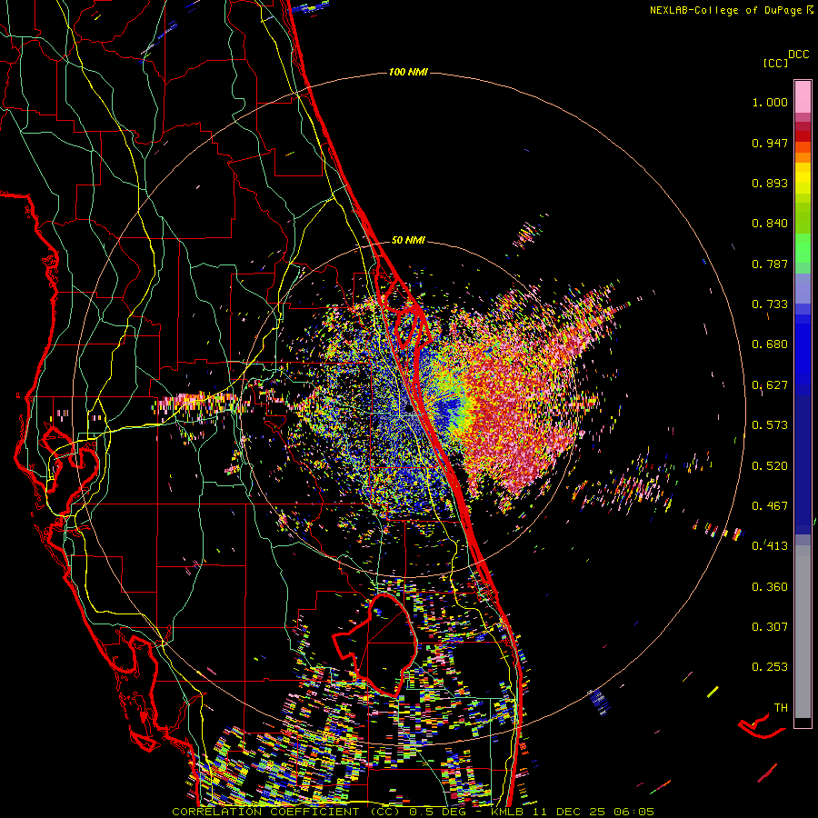Click the 0.307 scale value

770,627
